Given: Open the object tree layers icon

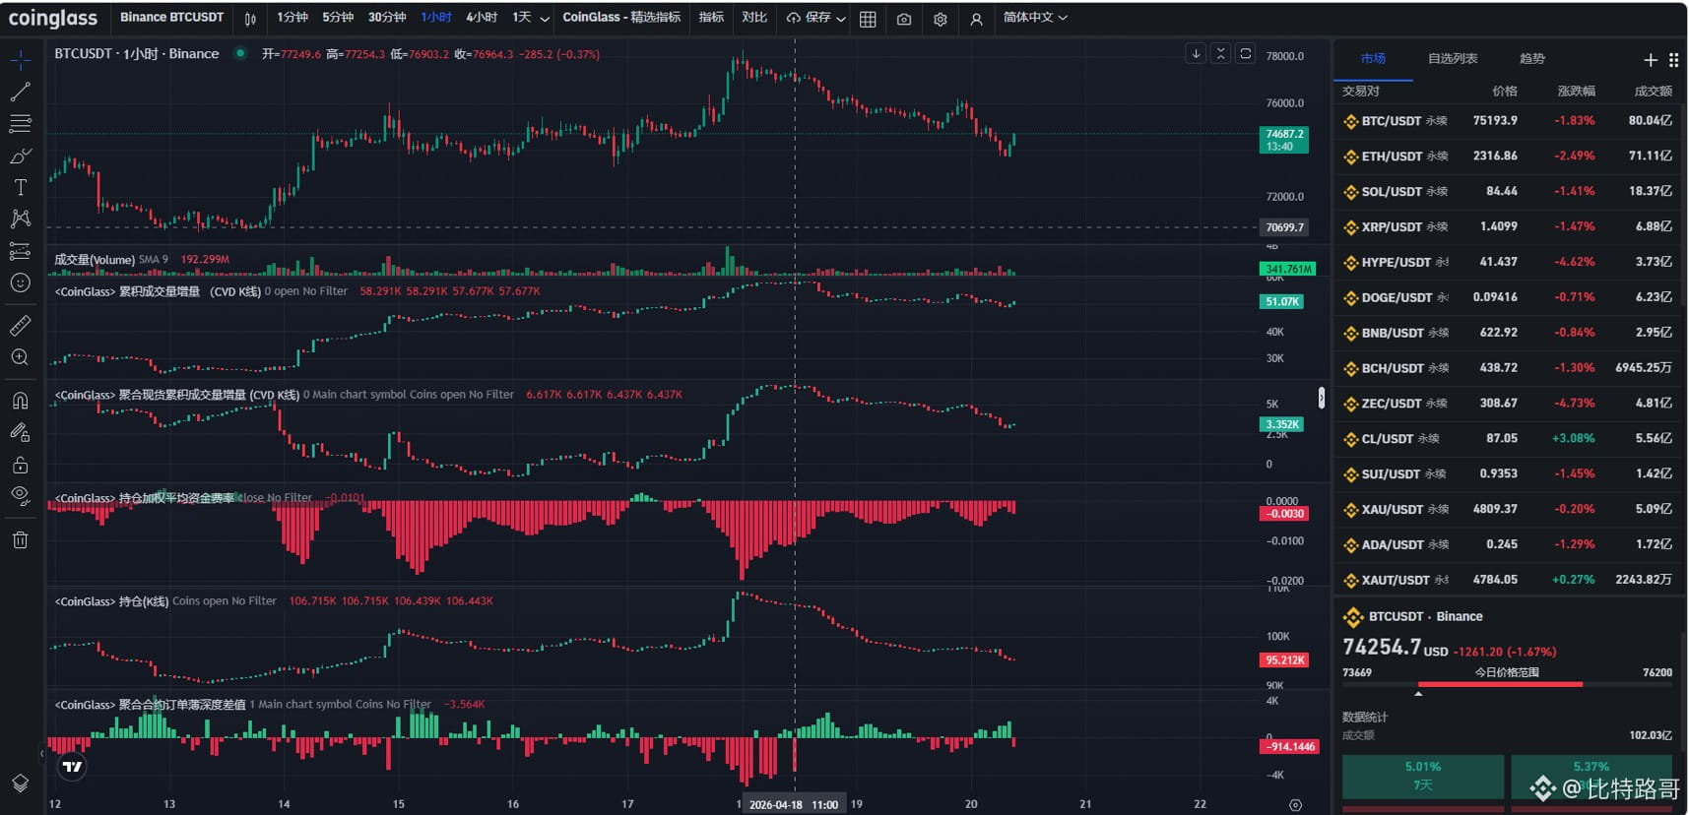Looking at the screenshot, I should (x=20, y=784).
